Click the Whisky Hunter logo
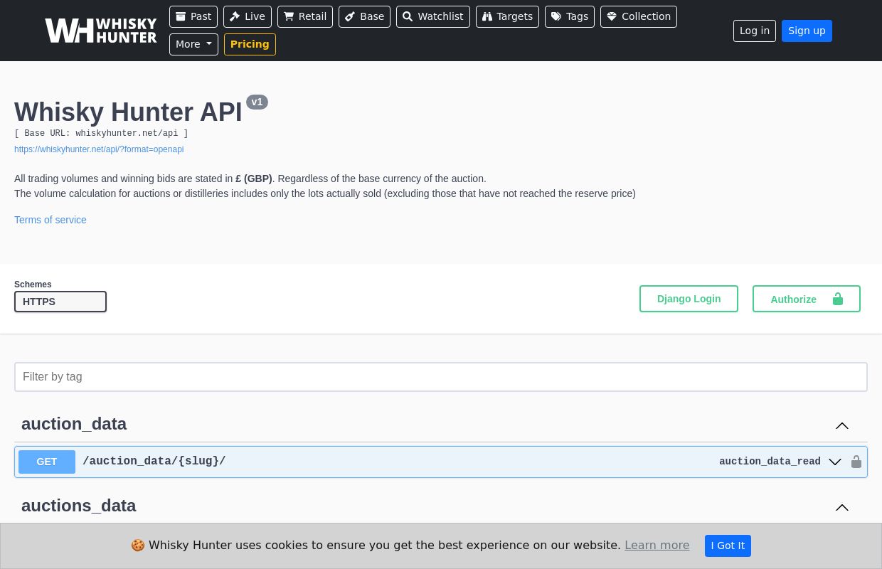Viewport: 882px width, 569px height. [x=101, y=31]
